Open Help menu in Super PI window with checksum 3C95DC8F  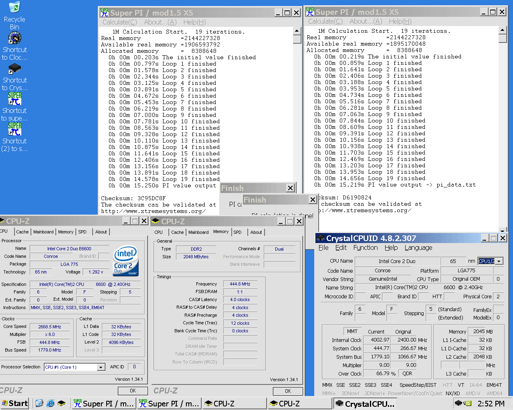[x=195, y=22]
